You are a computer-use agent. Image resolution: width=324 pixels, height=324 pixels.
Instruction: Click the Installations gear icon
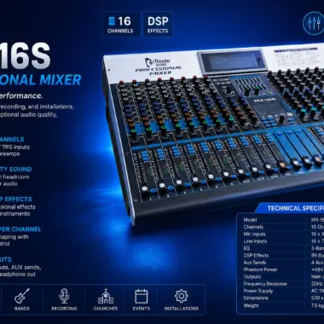point(182,296)
